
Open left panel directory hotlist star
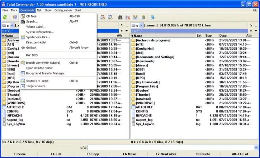coord(122,31)
